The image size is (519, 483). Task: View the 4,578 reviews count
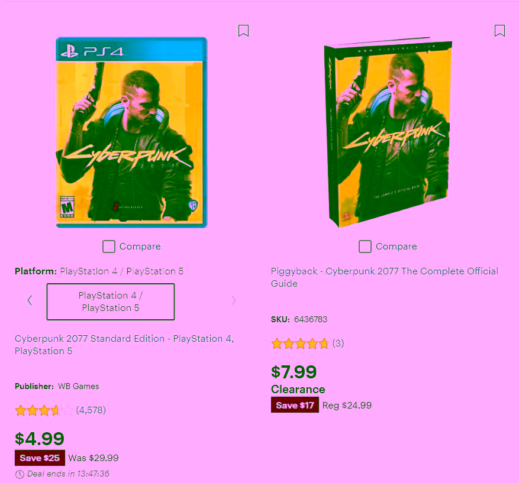point(91,410)
